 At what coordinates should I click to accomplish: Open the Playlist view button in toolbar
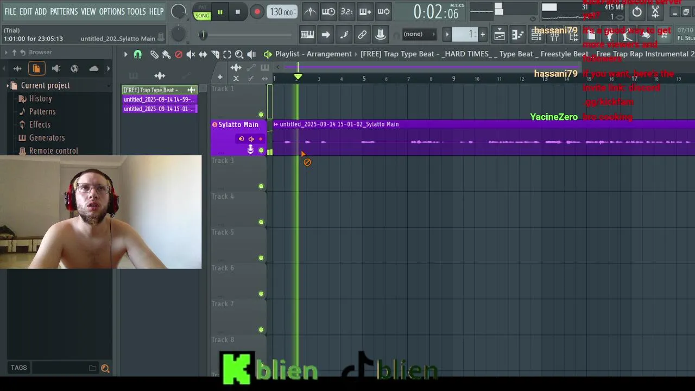[x=500, y=35]
